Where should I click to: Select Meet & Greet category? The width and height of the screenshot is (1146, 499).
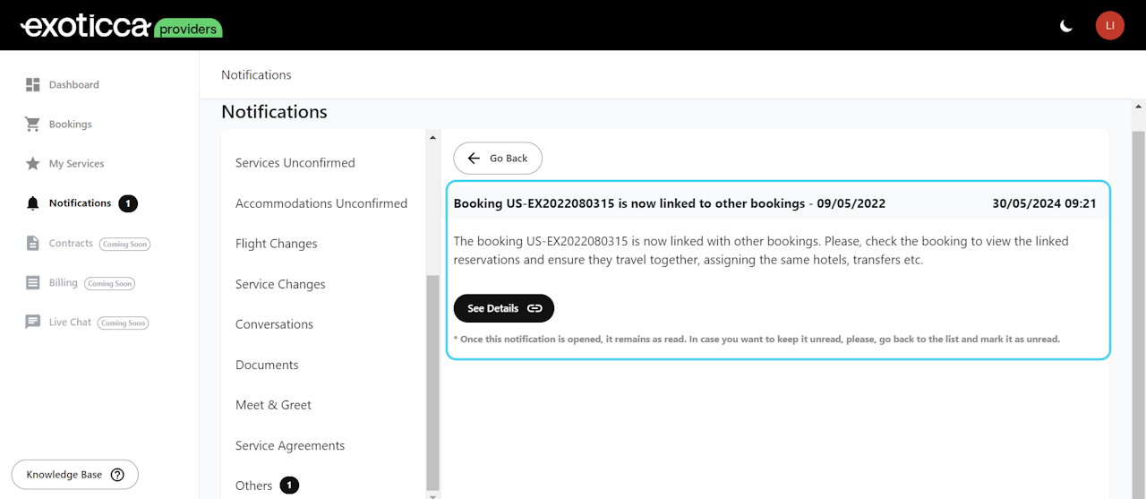273,405
